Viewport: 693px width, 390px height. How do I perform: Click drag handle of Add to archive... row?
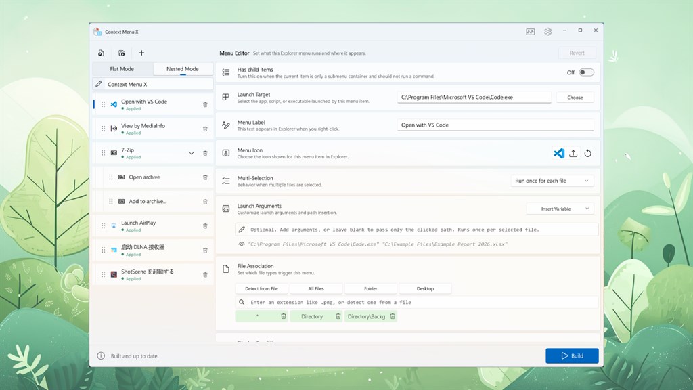point(110,202)
